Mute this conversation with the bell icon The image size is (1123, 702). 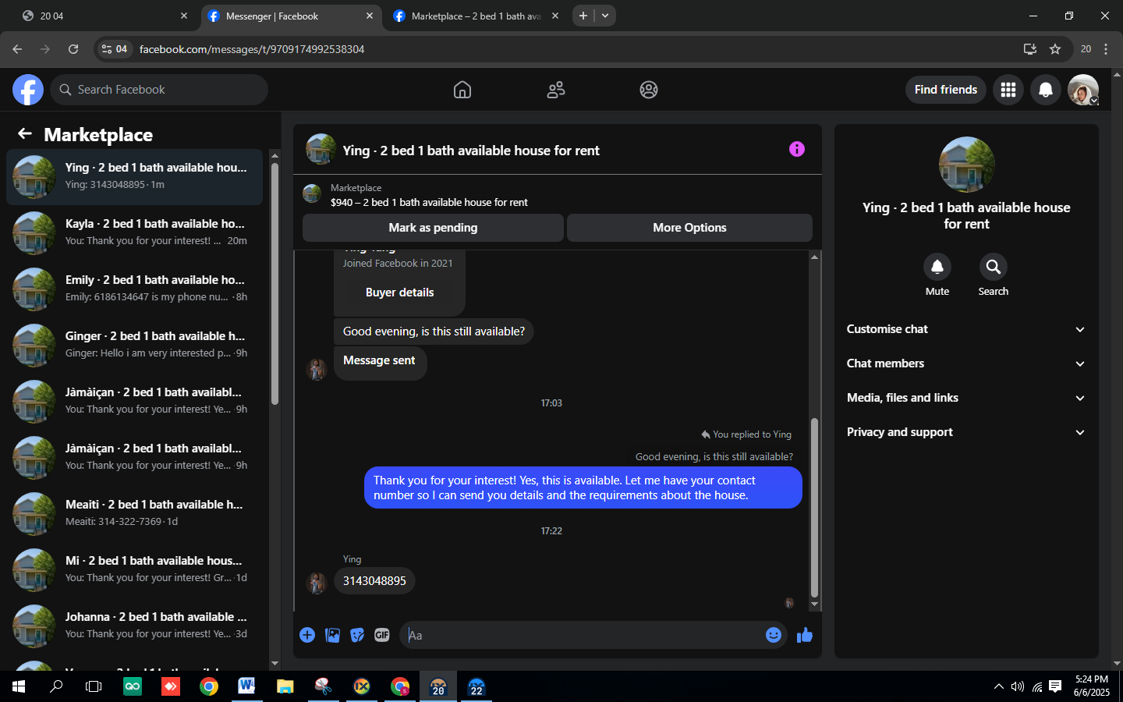937,267
